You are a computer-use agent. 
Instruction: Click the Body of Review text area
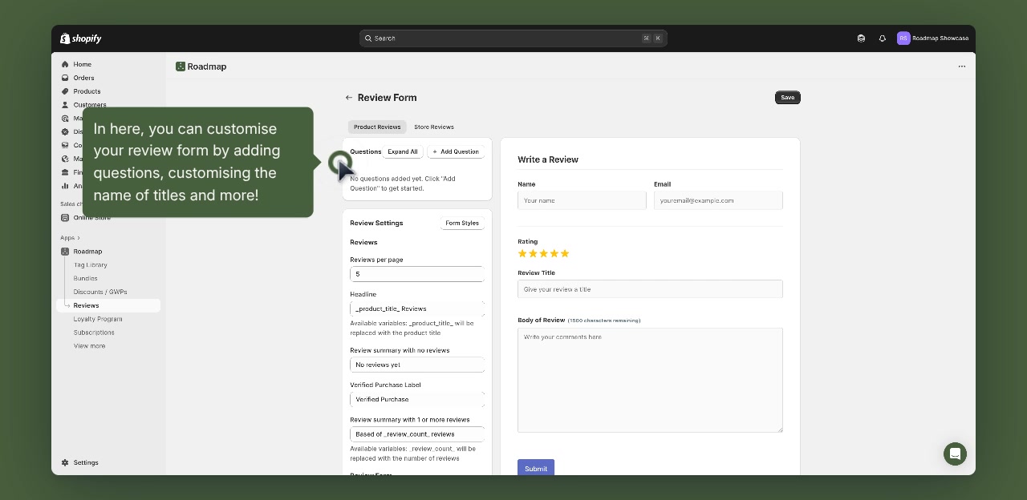pyautogui.click(x=650, y=380)
